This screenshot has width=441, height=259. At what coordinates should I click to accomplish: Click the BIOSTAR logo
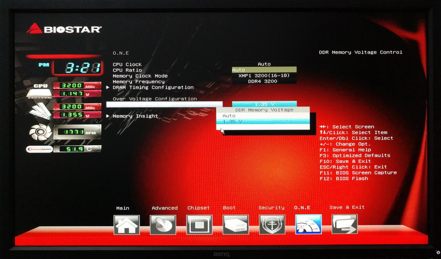[64, 29]
